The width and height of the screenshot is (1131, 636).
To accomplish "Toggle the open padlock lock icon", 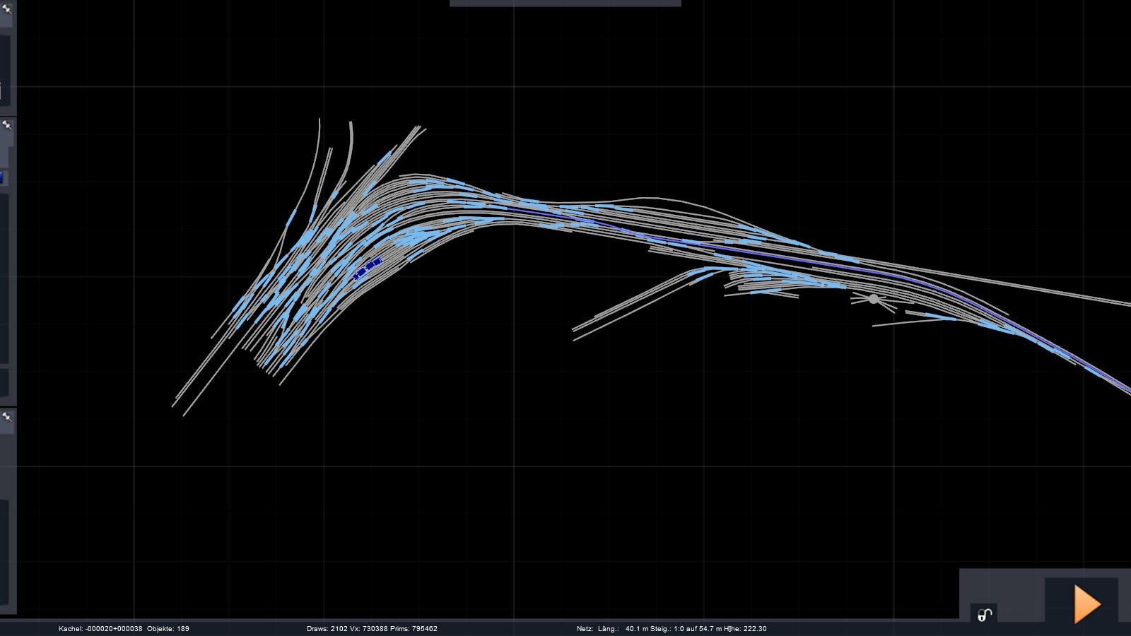I will 985,615.
